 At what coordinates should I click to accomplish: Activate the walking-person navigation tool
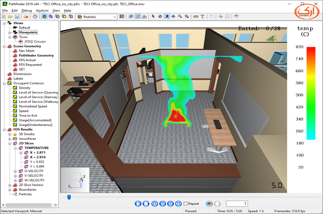166,17
